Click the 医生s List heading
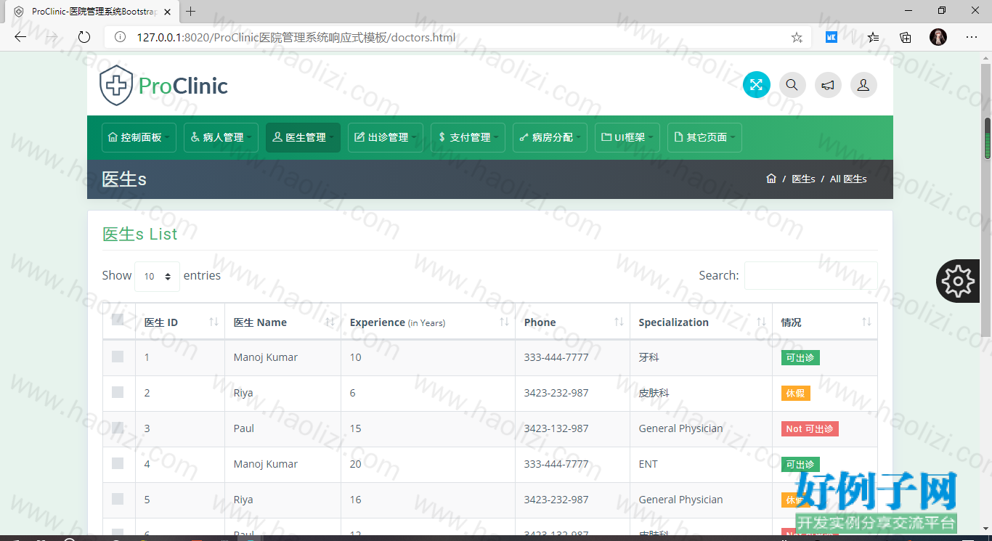992x541 pixels. pyautogui.click(x=139, y=234)
